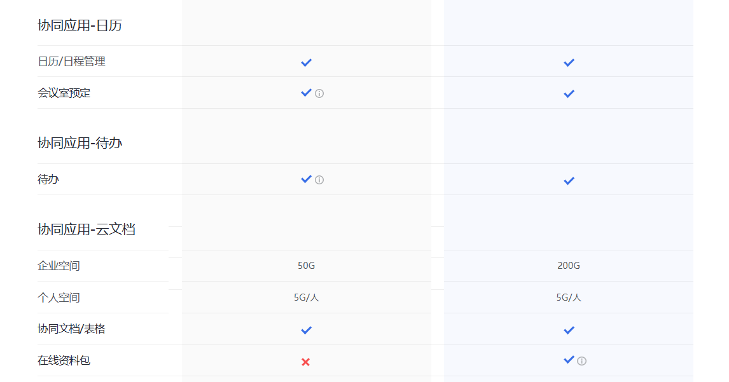The height and width of the screenshot is (382, 729).
Task: Click the 200G enterprise space value
Action: click(x=569, y=266)
